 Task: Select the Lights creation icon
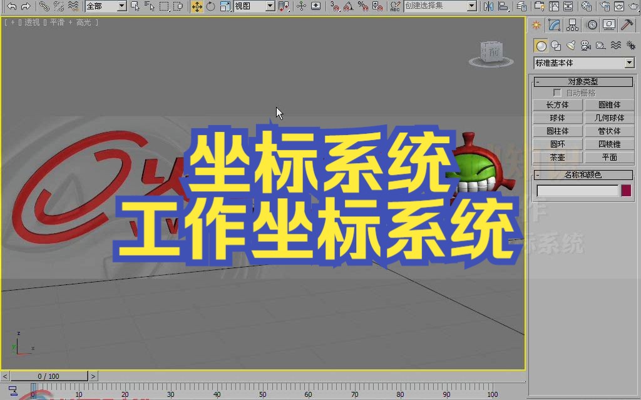click(x=570, y=44)
